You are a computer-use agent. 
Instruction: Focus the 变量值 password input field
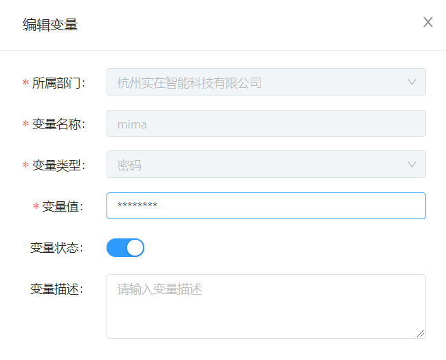[266, 205]
